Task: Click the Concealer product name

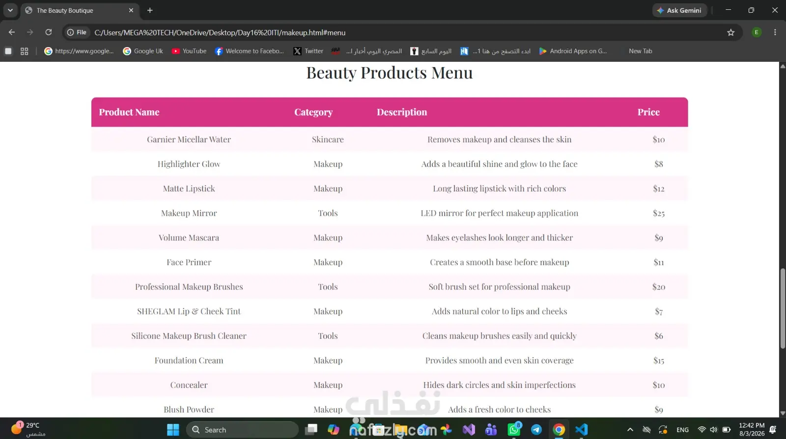Action: [x=189, y=385]
